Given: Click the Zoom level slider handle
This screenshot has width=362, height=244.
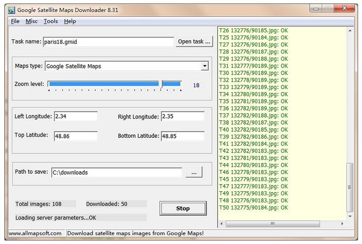Looking at the screenshot, I should 162,84.
